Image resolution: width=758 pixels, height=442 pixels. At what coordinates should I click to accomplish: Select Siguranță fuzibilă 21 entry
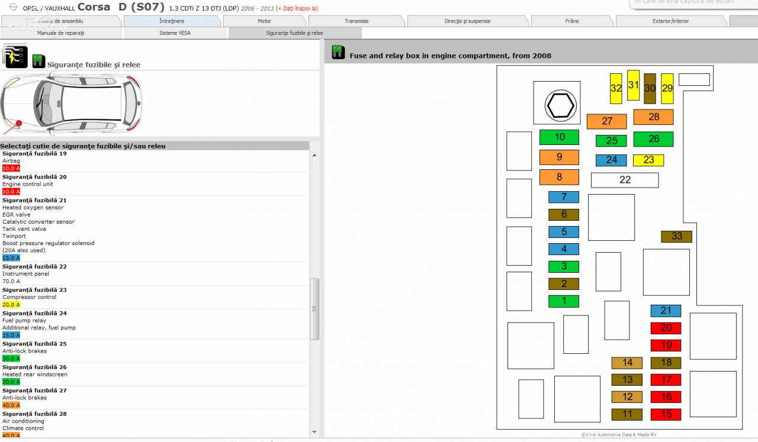point(155,229)
